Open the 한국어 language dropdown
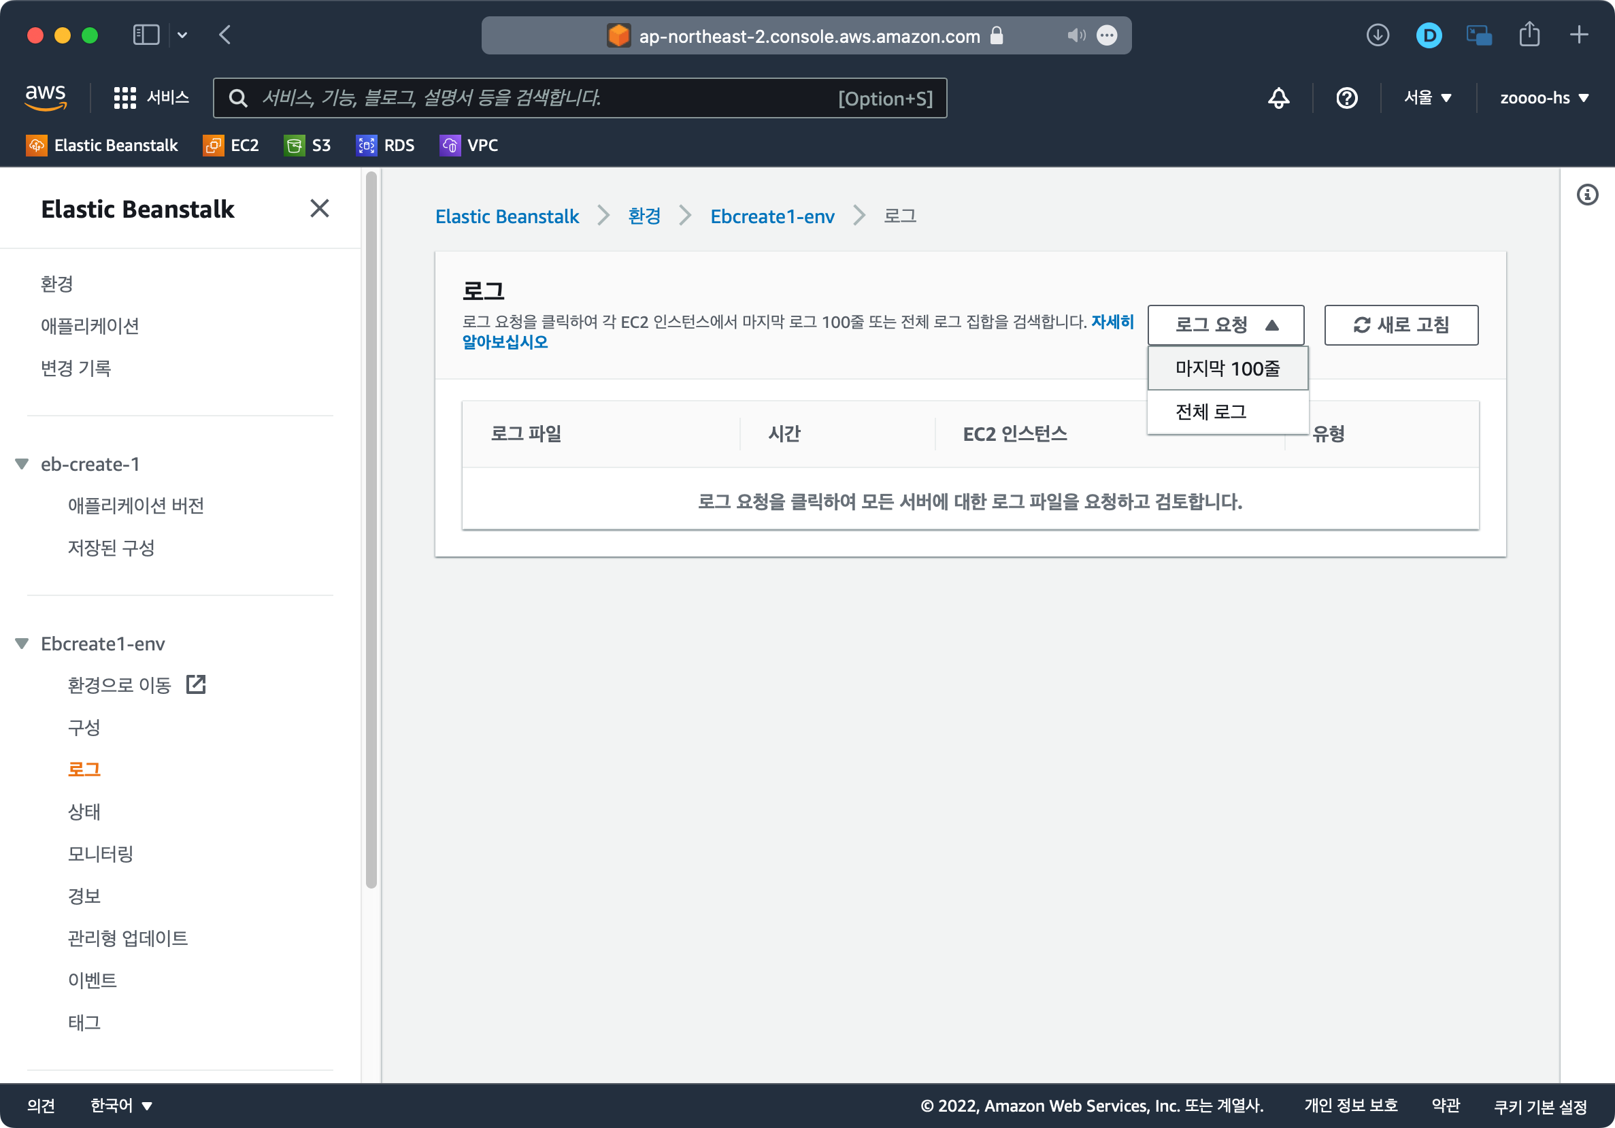Viewport: 1615px width, 1128px height. point(121,1105)
